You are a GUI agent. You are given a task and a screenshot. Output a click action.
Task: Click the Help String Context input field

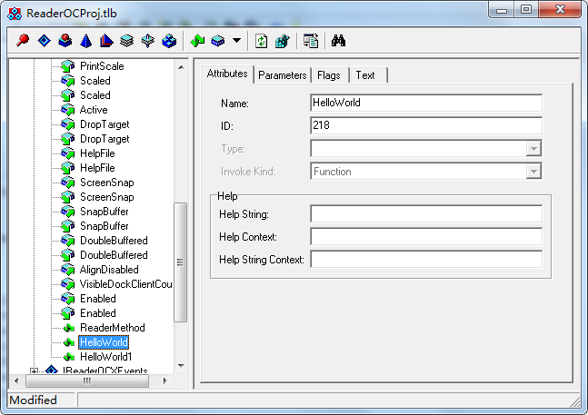tap(426, 259)
